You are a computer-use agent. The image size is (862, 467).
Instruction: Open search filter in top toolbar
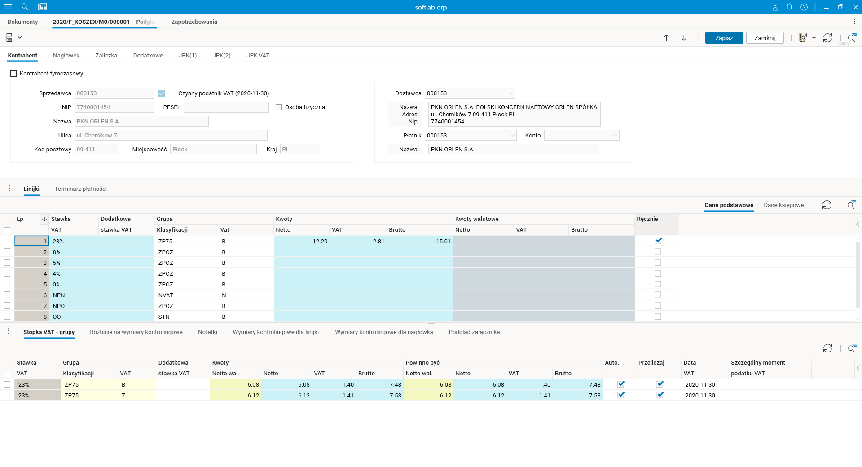[852, 38]
